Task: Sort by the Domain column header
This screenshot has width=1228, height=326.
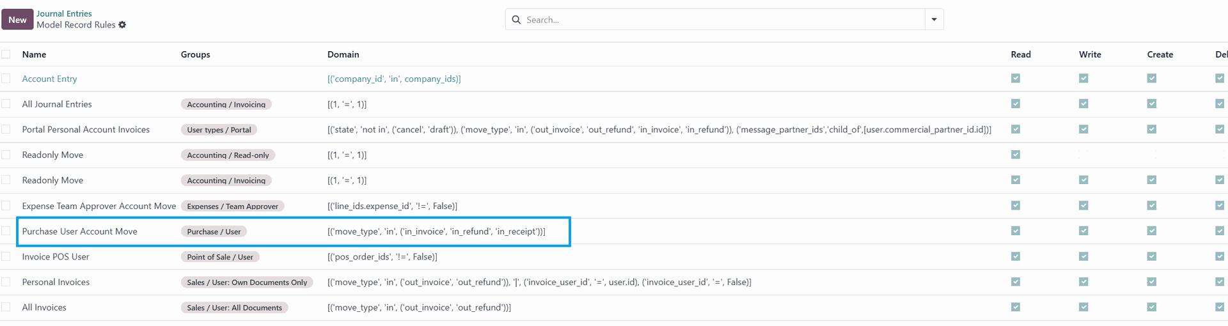Action: click(343, 54)
